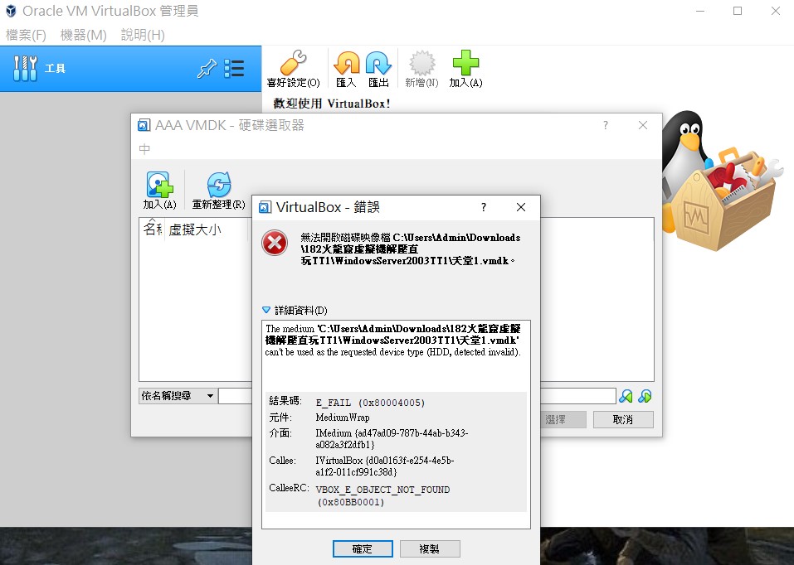Click the IMedium interface GUID text
794x565 pixels.
[392, 438]
